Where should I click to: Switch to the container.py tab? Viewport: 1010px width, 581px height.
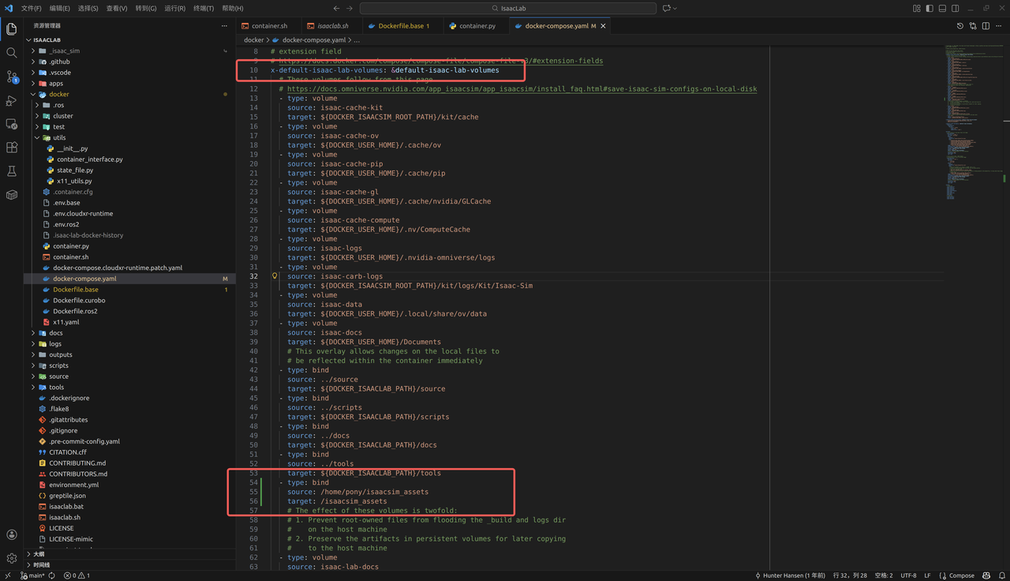(x=476, y=26)
